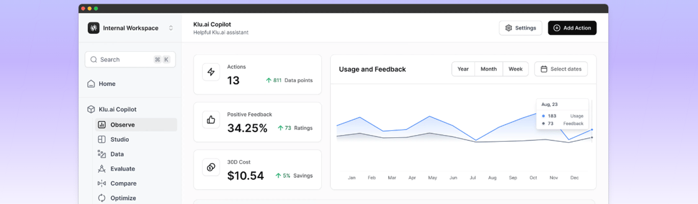The height and width of the screenshot is (204, 698).
Task: Click the search magnifier icon
Action: click(x=94, y=60)
